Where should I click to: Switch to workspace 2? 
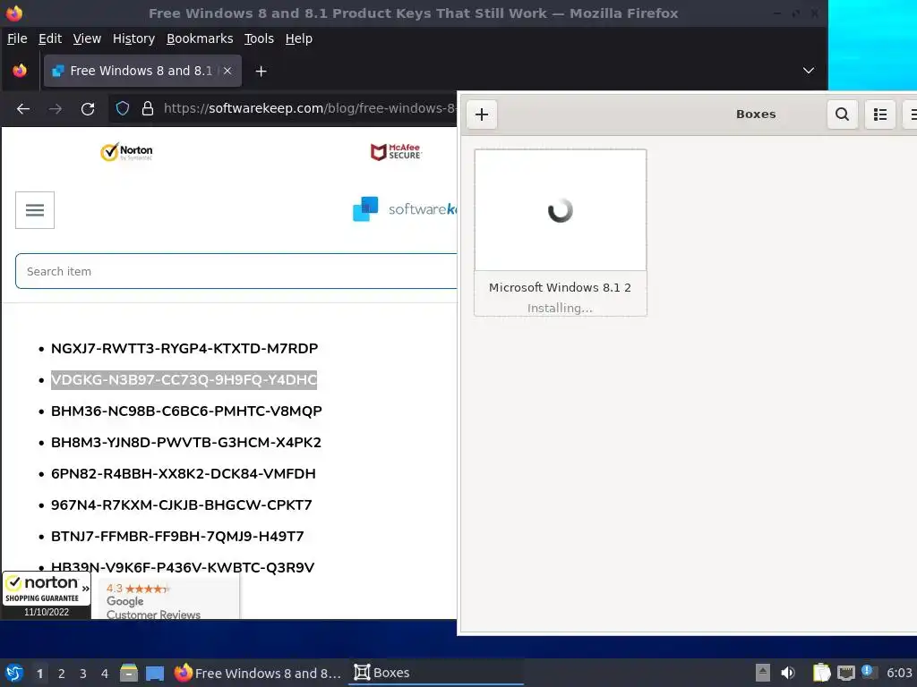(x=62, y=674)
